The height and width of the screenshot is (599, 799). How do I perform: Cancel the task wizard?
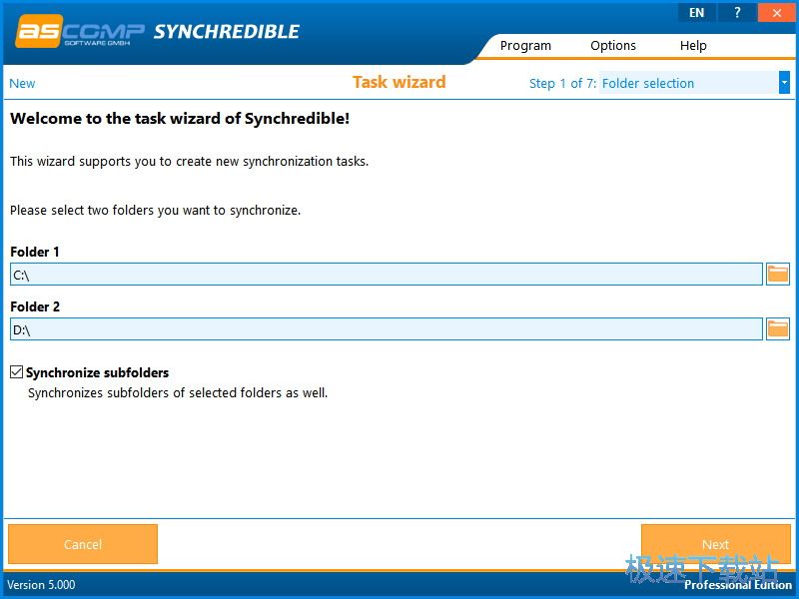coord(82,544)
